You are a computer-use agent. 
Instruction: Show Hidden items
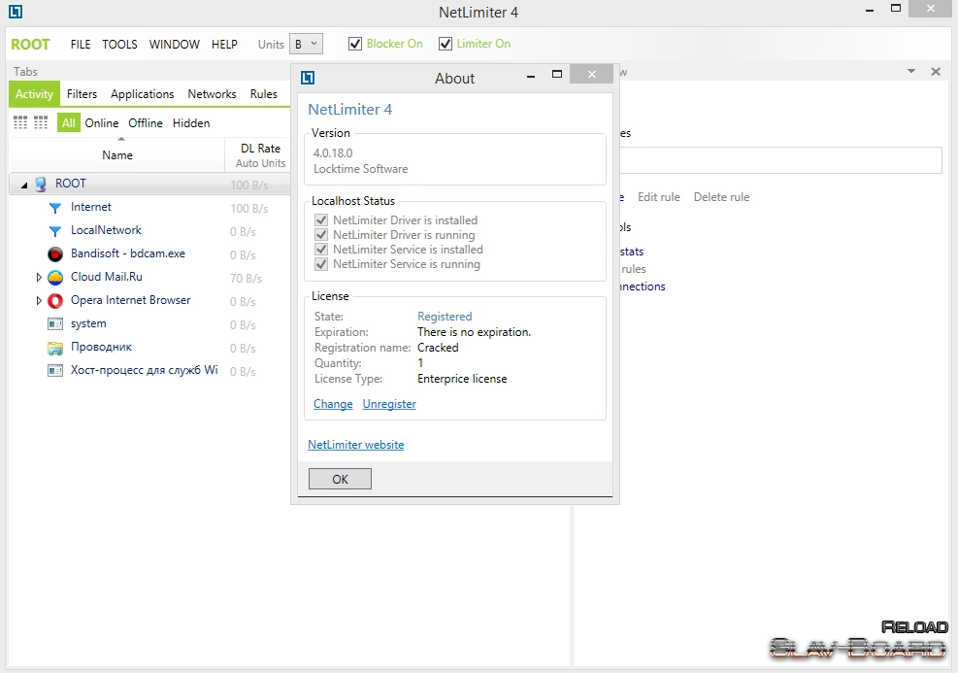191,123
